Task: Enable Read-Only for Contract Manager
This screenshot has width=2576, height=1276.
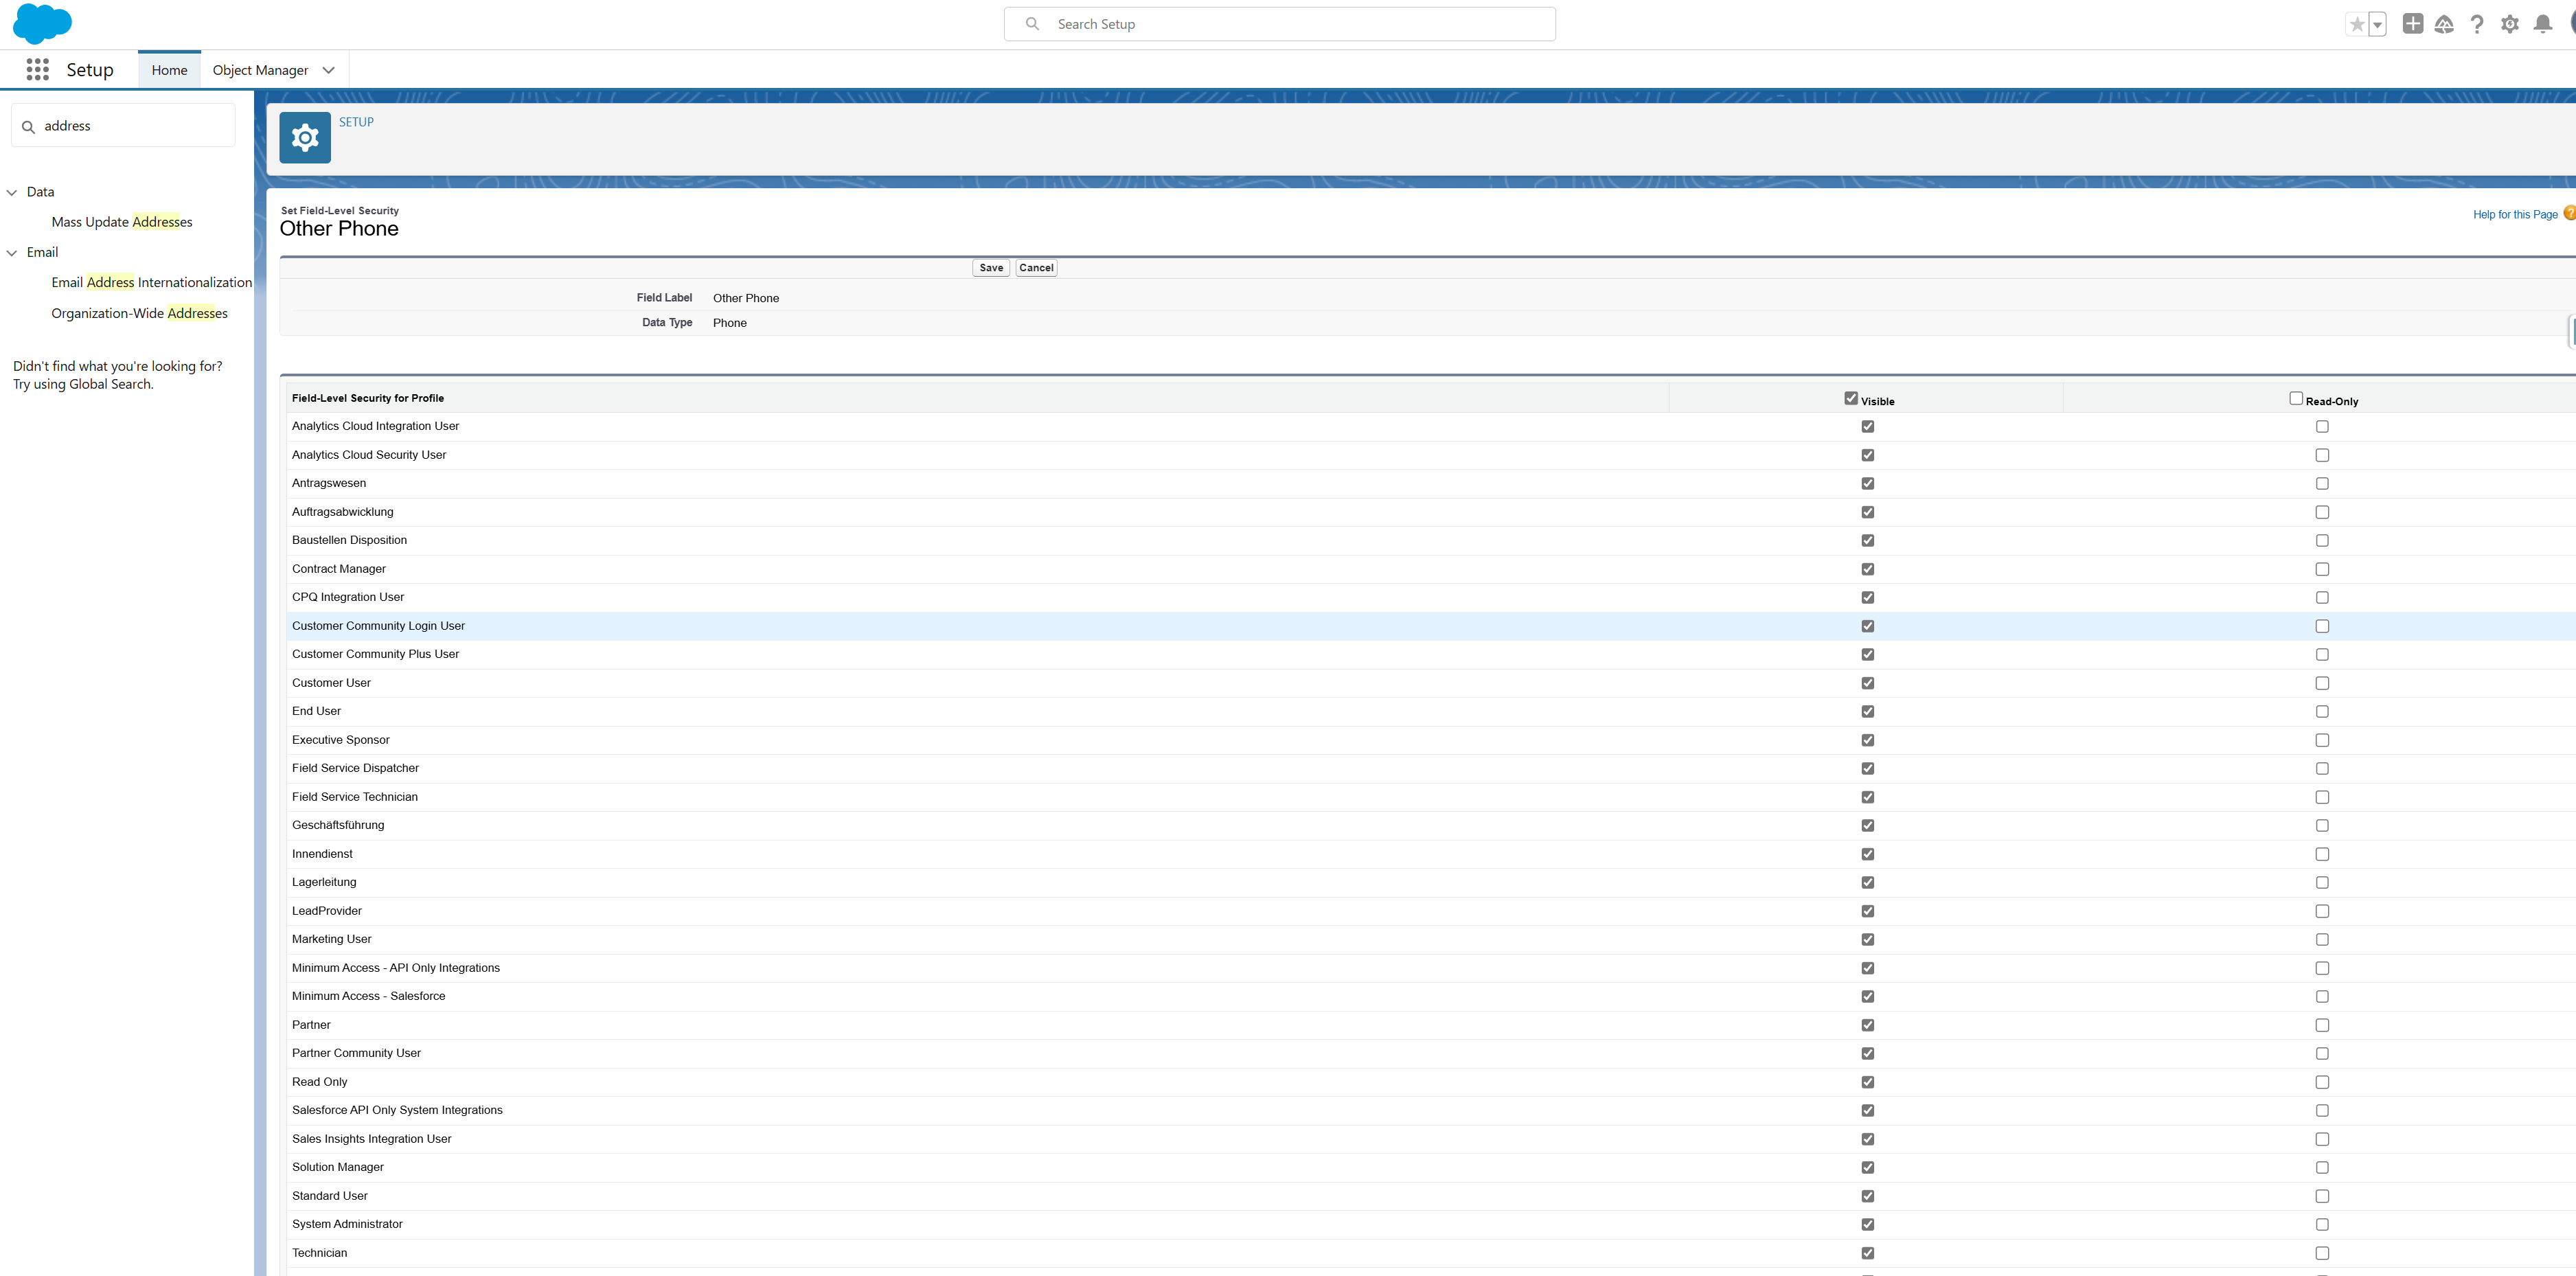Action: (2321, 569)
